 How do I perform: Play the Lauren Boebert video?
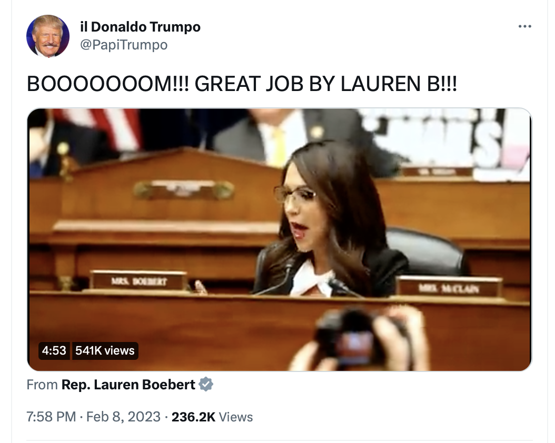coord(279,239)
